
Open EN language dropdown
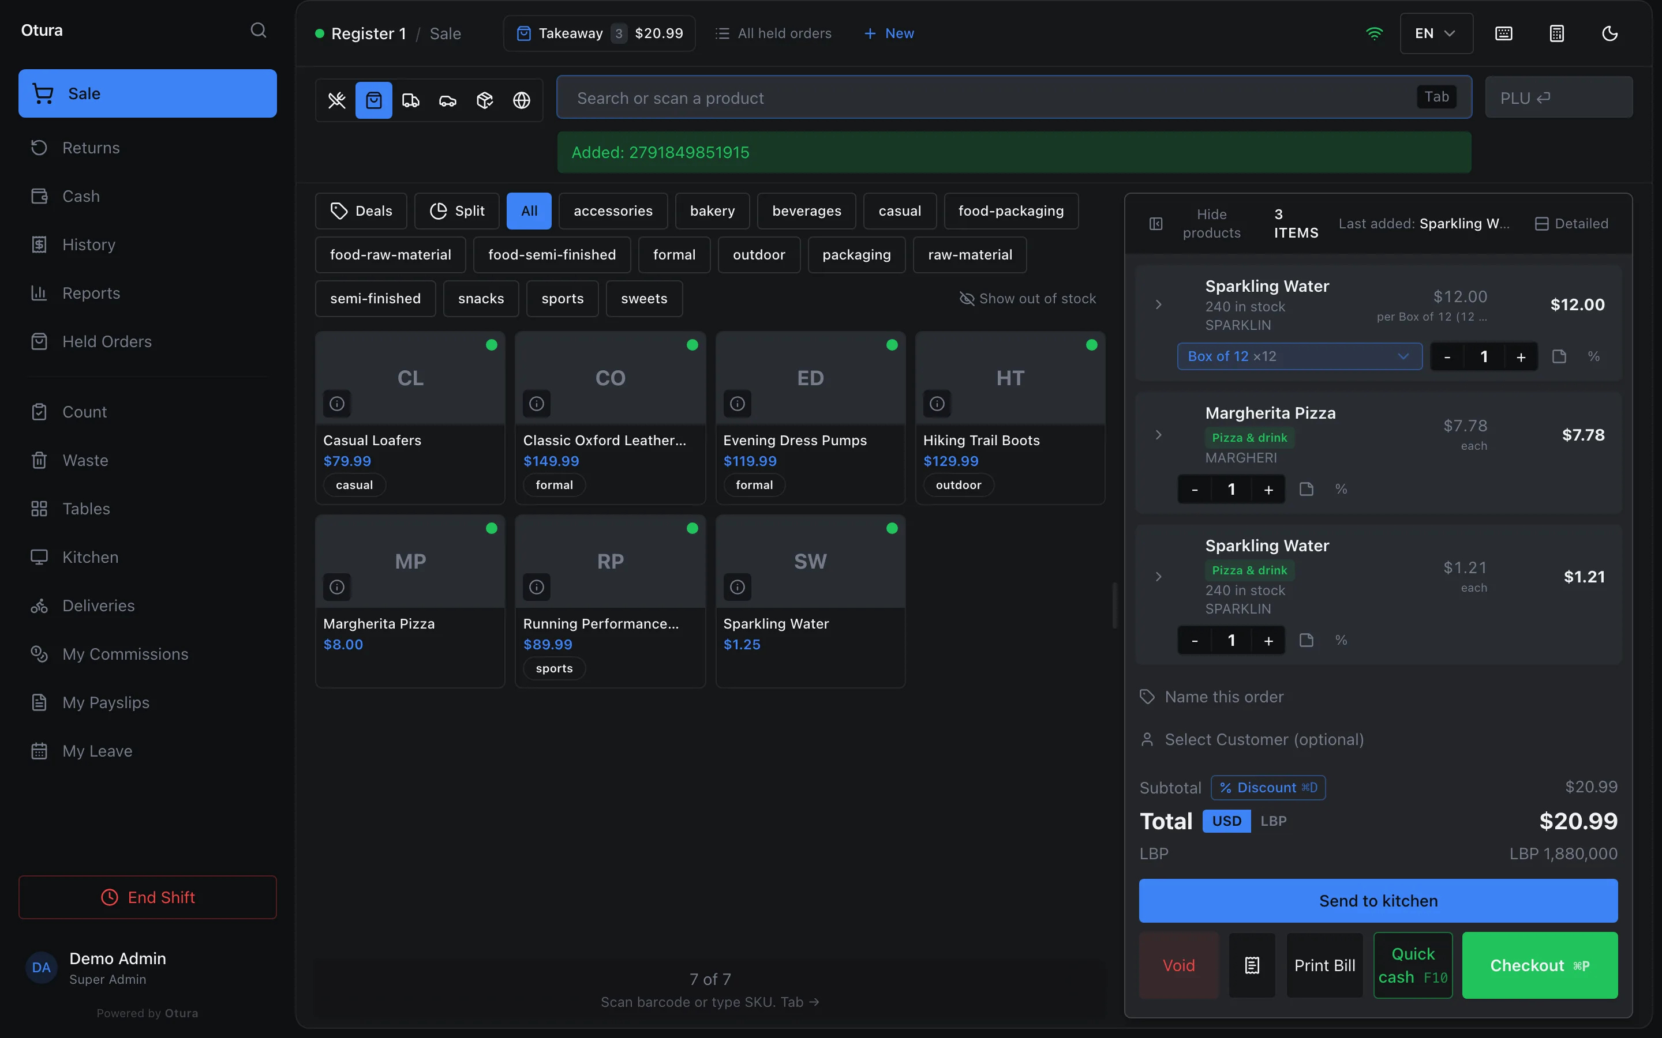pyautogui.click(x=1436, y=33)
